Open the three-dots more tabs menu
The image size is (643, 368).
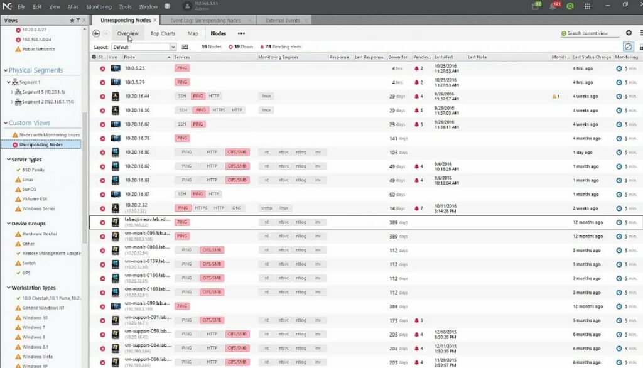click(x=241, y=34)
